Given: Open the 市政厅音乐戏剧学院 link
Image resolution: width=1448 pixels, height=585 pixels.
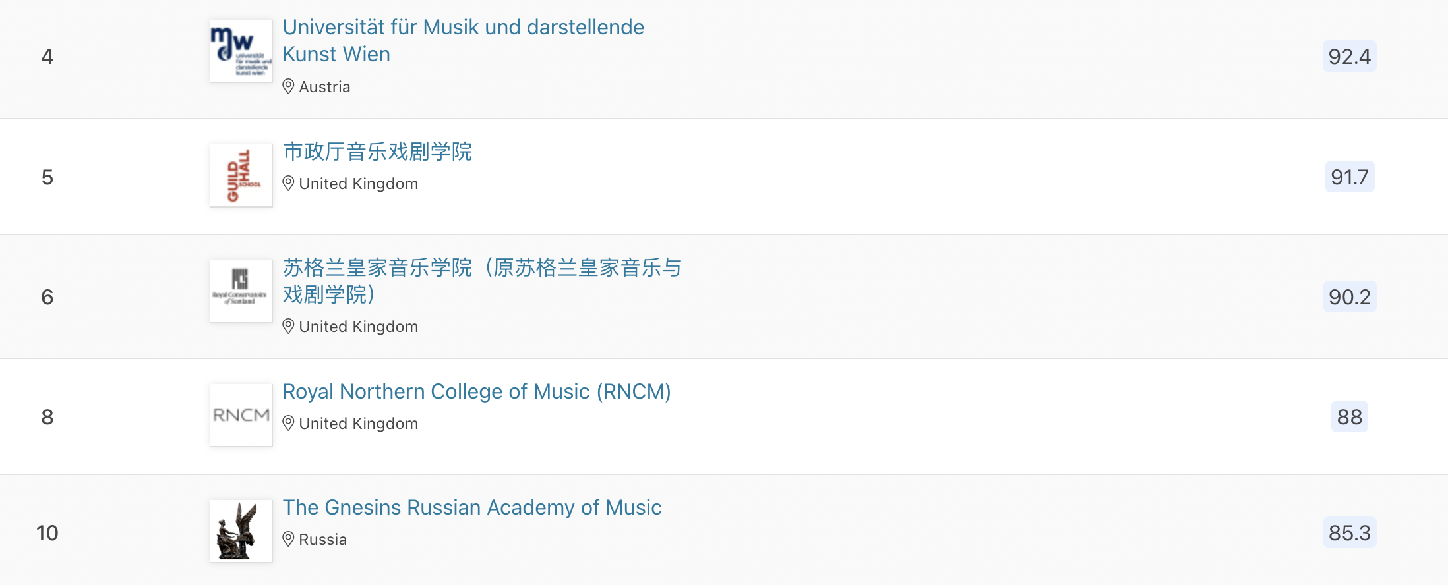Looking at the screenshot, I should point(377,152).
